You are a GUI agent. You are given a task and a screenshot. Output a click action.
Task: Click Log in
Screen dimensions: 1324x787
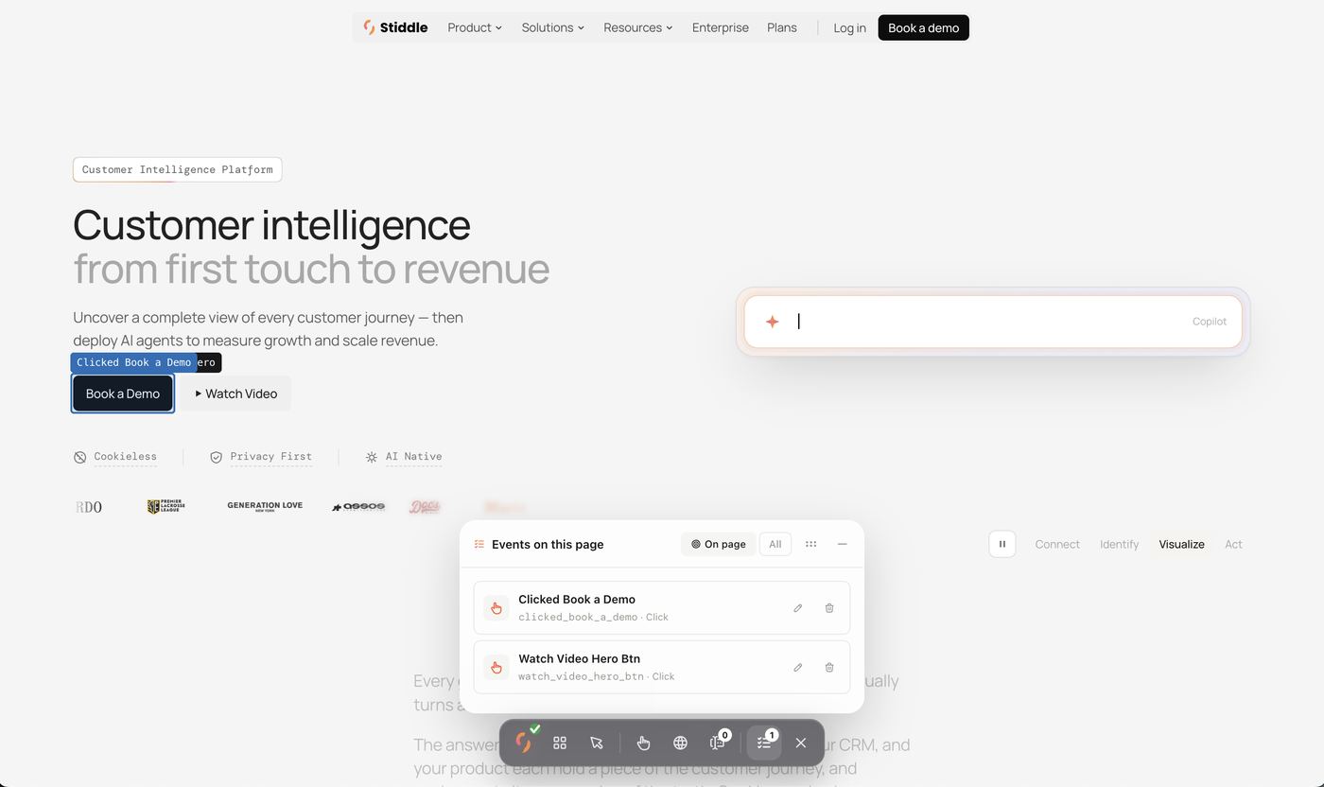click(x=849, y=27)
